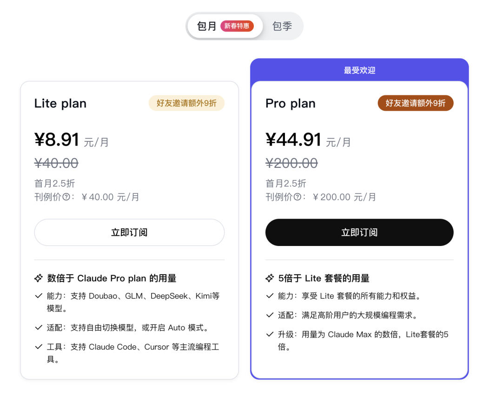Click the 新春特惠 promotion badge
This screenshot has height=398, width=502.
pos(237,26)
